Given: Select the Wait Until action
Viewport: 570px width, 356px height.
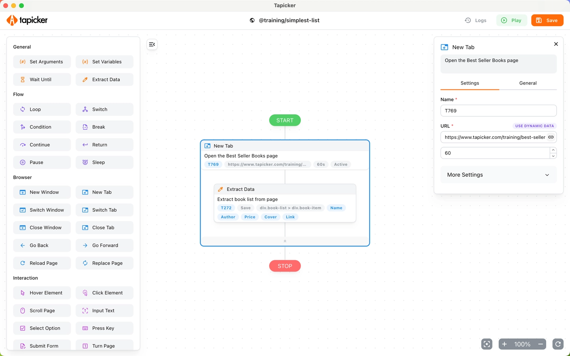Looking at the screenshot, I should (x=42, y=80).
